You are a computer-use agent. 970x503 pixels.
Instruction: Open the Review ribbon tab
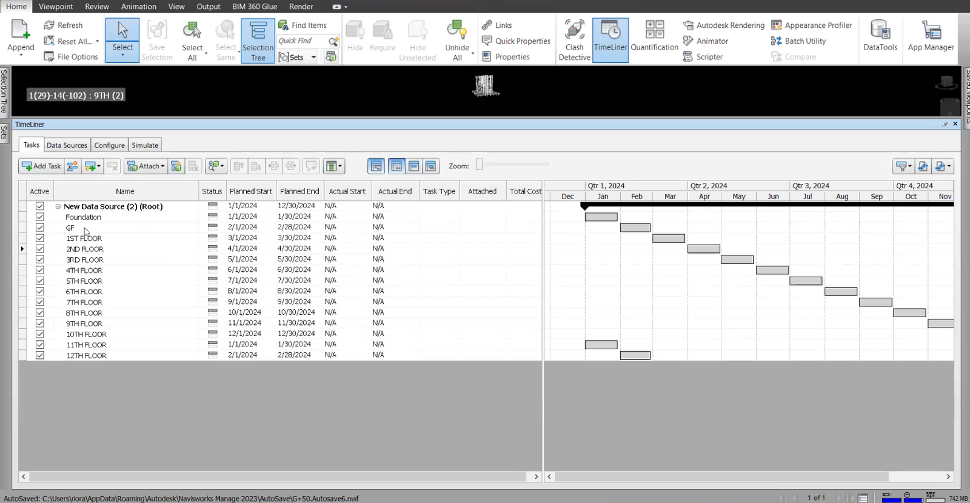(x=97, y=7)
